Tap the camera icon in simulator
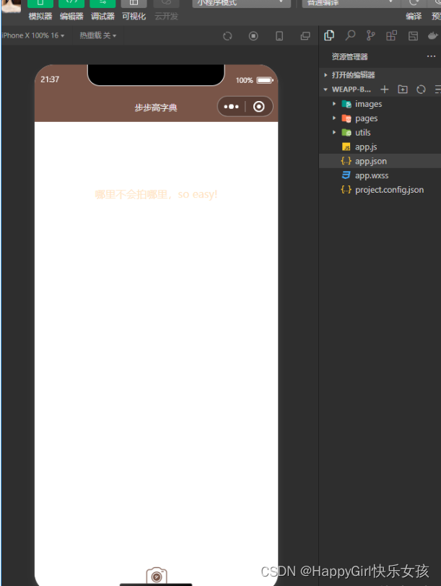This screenshot has height=586, width=441. [x=157, y=576]
